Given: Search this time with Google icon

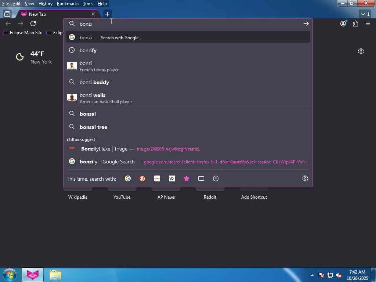Looking at the screenshot, I should click(128, 178).
